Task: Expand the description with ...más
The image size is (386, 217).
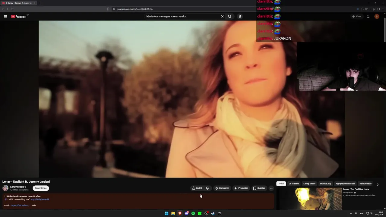Action: tap(33, 205)
